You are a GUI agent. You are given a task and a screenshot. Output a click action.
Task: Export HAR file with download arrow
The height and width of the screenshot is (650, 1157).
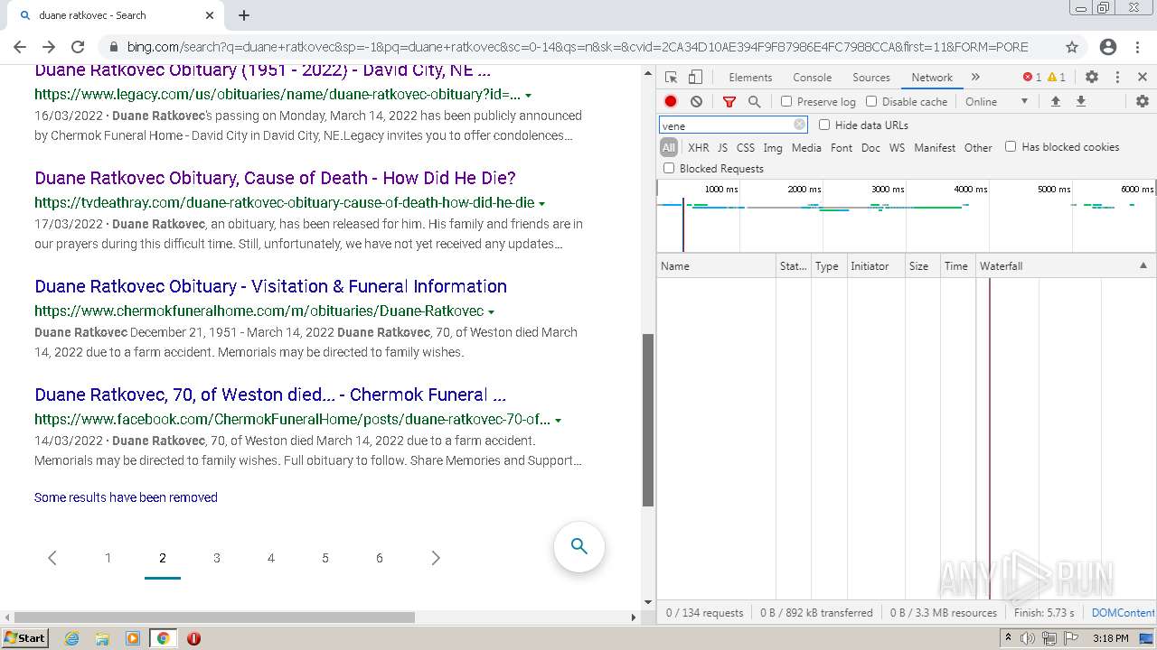(1080, 102)
